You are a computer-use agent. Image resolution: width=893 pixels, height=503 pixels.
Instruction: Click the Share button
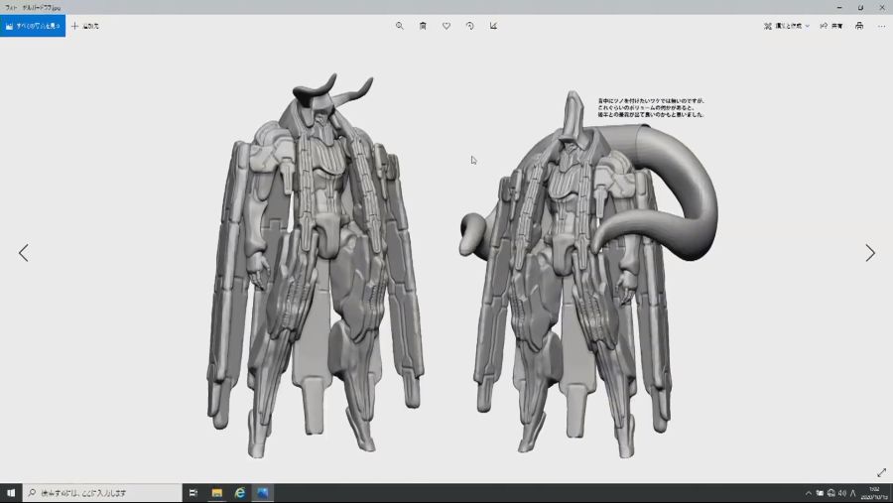tap(830, 26)
